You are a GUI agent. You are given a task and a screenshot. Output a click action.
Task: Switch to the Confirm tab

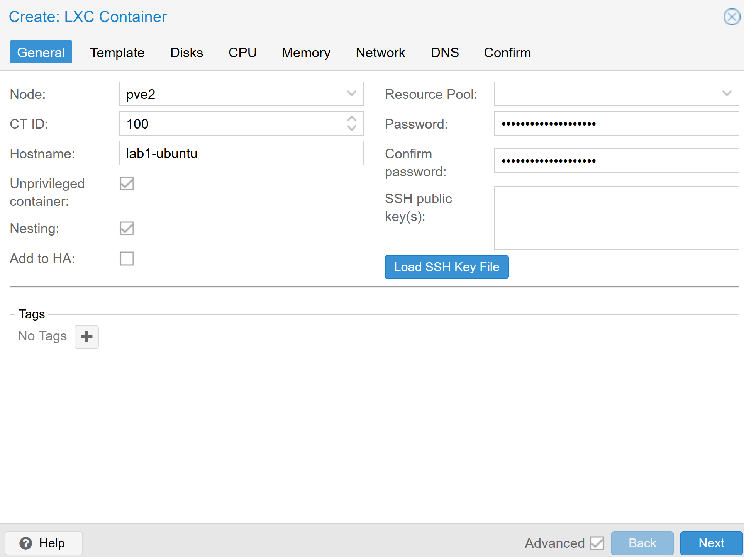(507, 52)
